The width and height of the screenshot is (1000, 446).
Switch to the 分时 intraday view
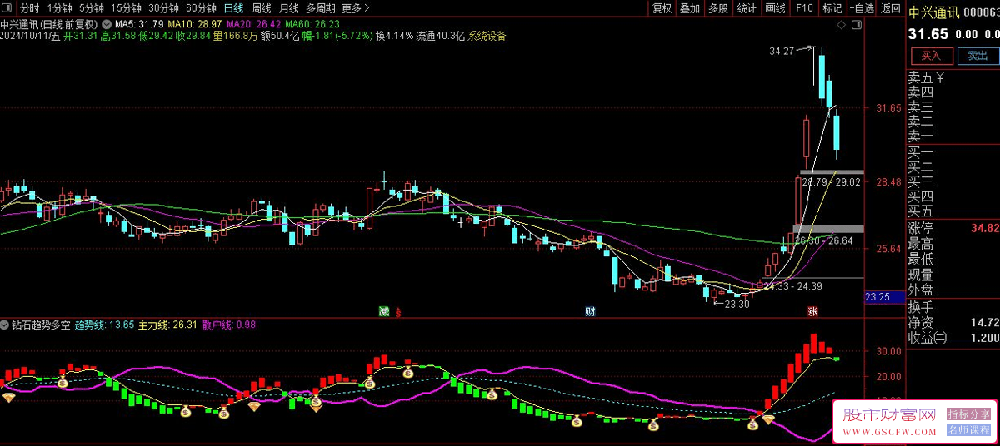[x=30, y=8]
